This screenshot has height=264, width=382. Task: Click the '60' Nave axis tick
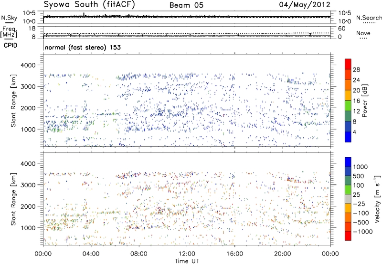(x=341, y=29)
